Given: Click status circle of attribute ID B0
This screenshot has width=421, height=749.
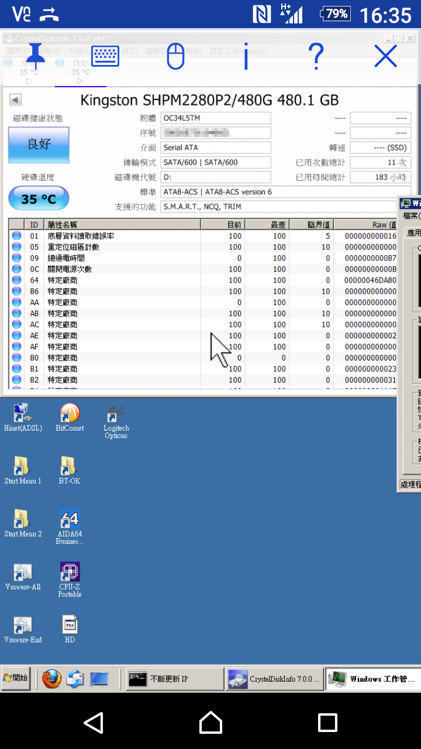Looking at the screenshot, I should click(16, 358).
